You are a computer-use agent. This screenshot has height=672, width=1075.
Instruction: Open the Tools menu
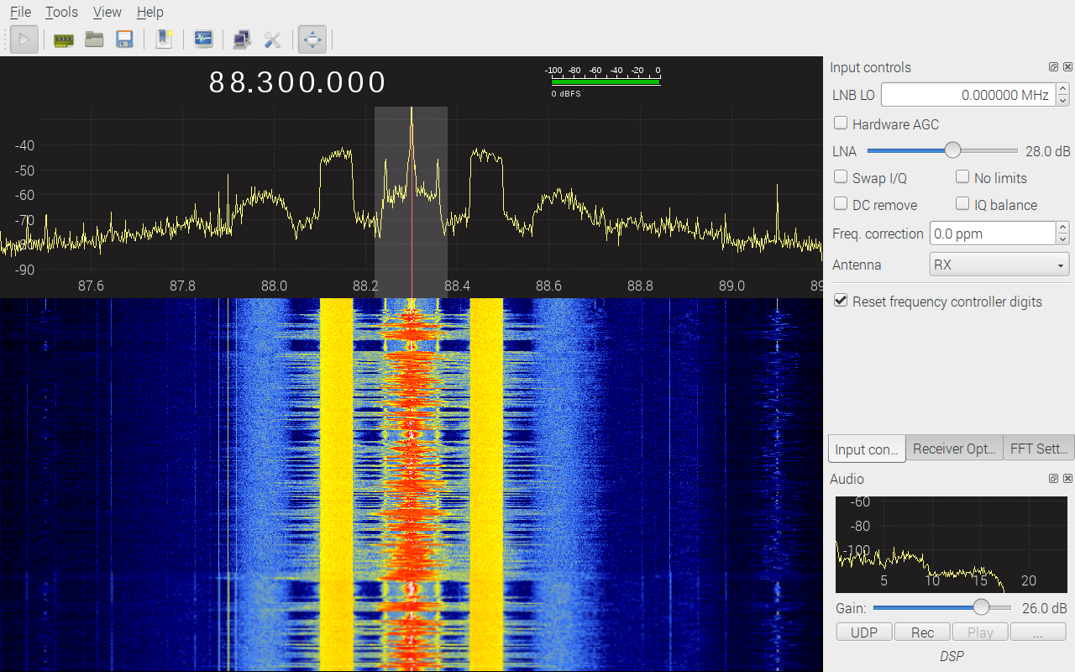pos(61,12)
